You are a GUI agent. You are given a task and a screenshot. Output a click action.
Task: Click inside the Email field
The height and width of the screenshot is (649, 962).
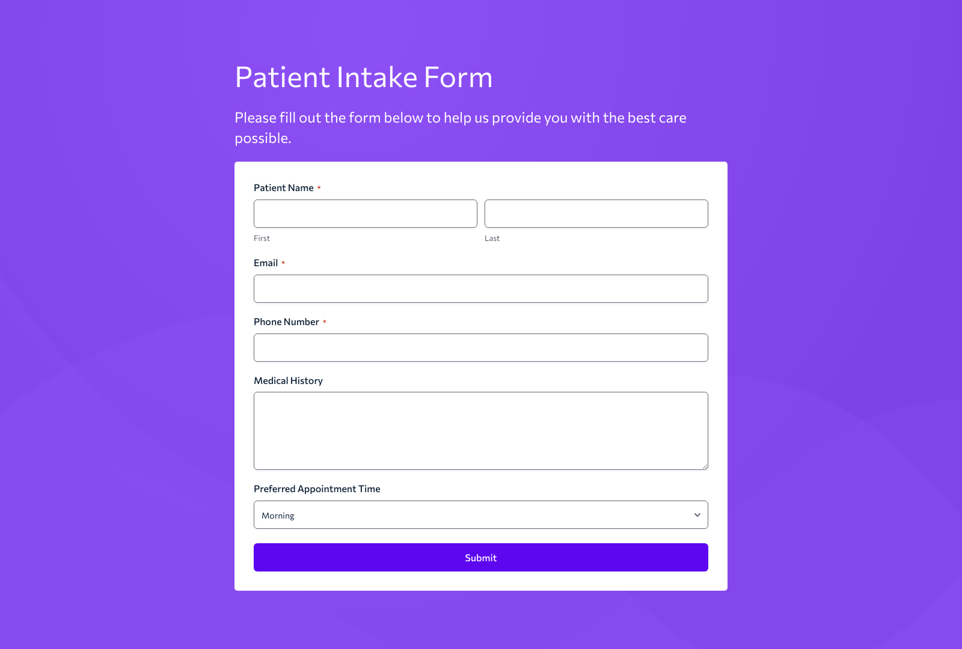click(480, 288)
